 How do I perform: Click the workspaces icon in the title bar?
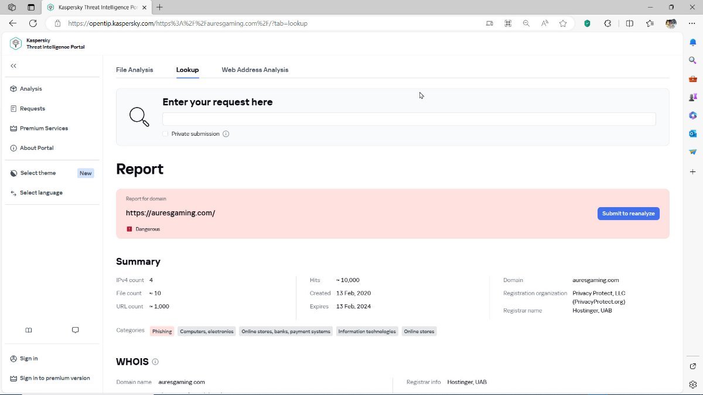coord(12,8)
